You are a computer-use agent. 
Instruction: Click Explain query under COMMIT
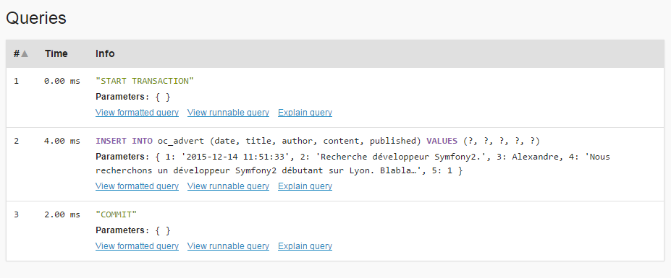click(305, 246)
